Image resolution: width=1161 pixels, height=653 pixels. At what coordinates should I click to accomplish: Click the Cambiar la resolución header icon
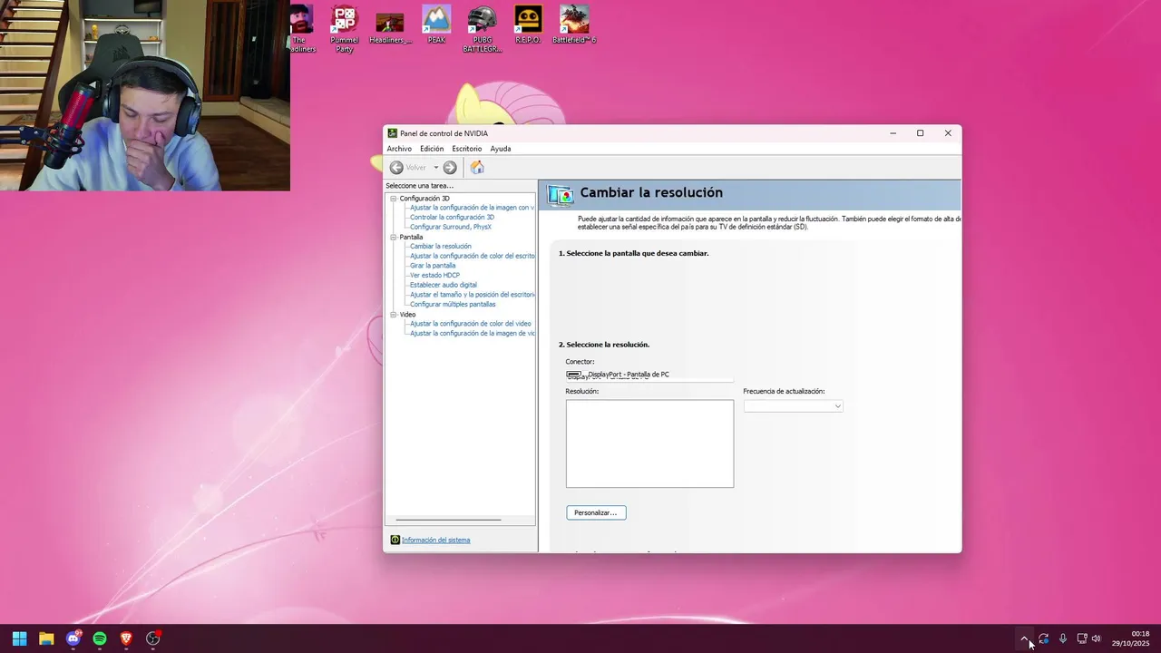(x=561, y=194)
